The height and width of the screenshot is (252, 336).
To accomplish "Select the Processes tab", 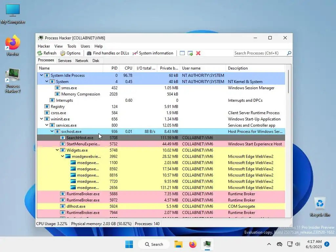I will click(x=46, y=60).
